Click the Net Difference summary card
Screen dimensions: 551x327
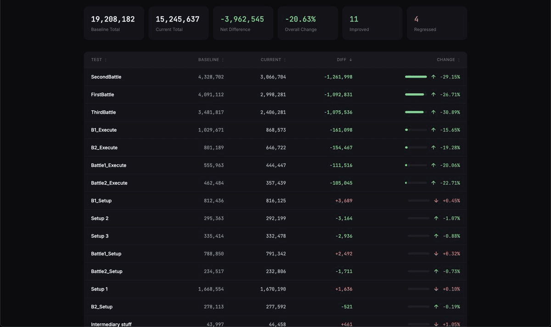point(243,23)
